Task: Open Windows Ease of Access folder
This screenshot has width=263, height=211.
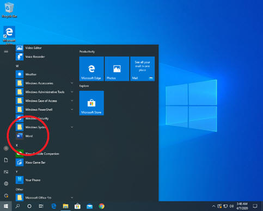Action: click(x=45, y=101)
